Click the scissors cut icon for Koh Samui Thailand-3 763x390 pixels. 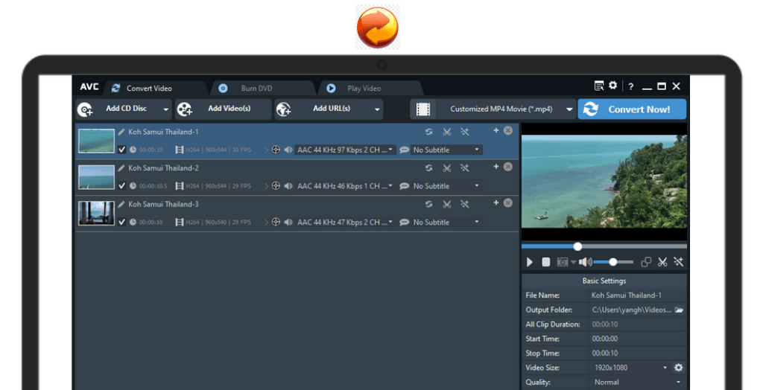(447, 204)
